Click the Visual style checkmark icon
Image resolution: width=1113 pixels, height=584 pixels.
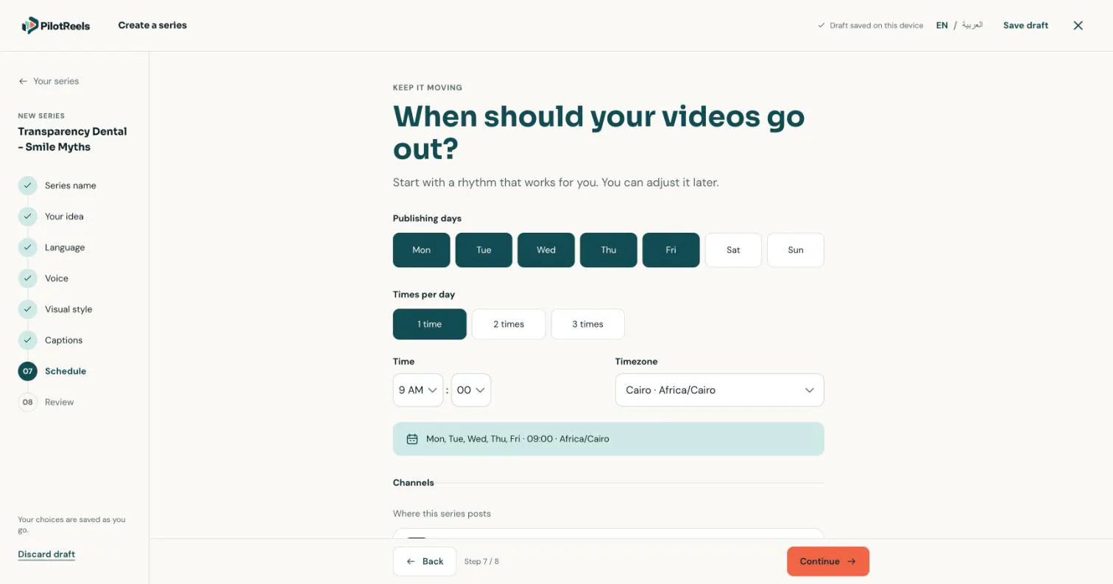click(x=27, y=309)
